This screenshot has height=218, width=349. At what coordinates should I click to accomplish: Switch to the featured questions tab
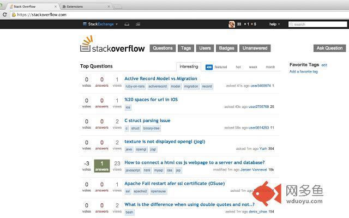[x=221, y=67]
